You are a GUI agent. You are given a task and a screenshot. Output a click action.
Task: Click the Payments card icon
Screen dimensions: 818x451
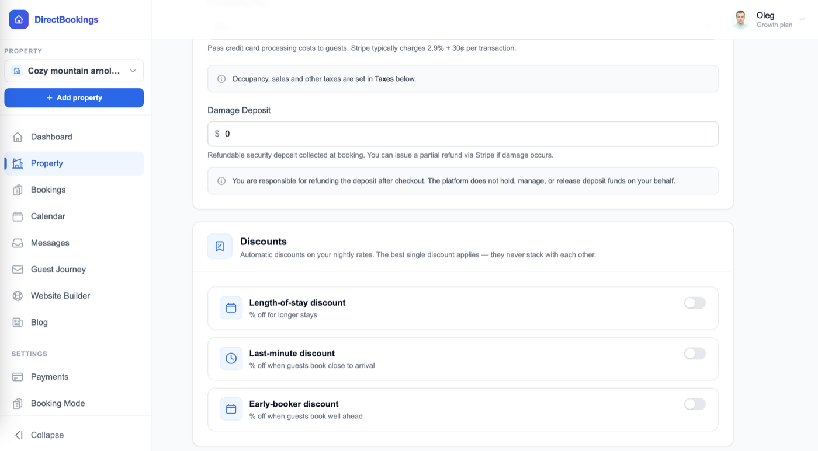pyautogui.click(x=18, y=377)
